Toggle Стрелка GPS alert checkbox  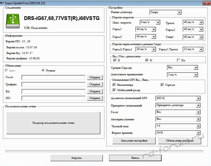pos(162,85)
